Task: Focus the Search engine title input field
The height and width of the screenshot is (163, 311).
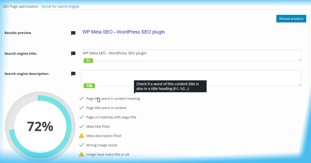Action: [x=191, y=55]
